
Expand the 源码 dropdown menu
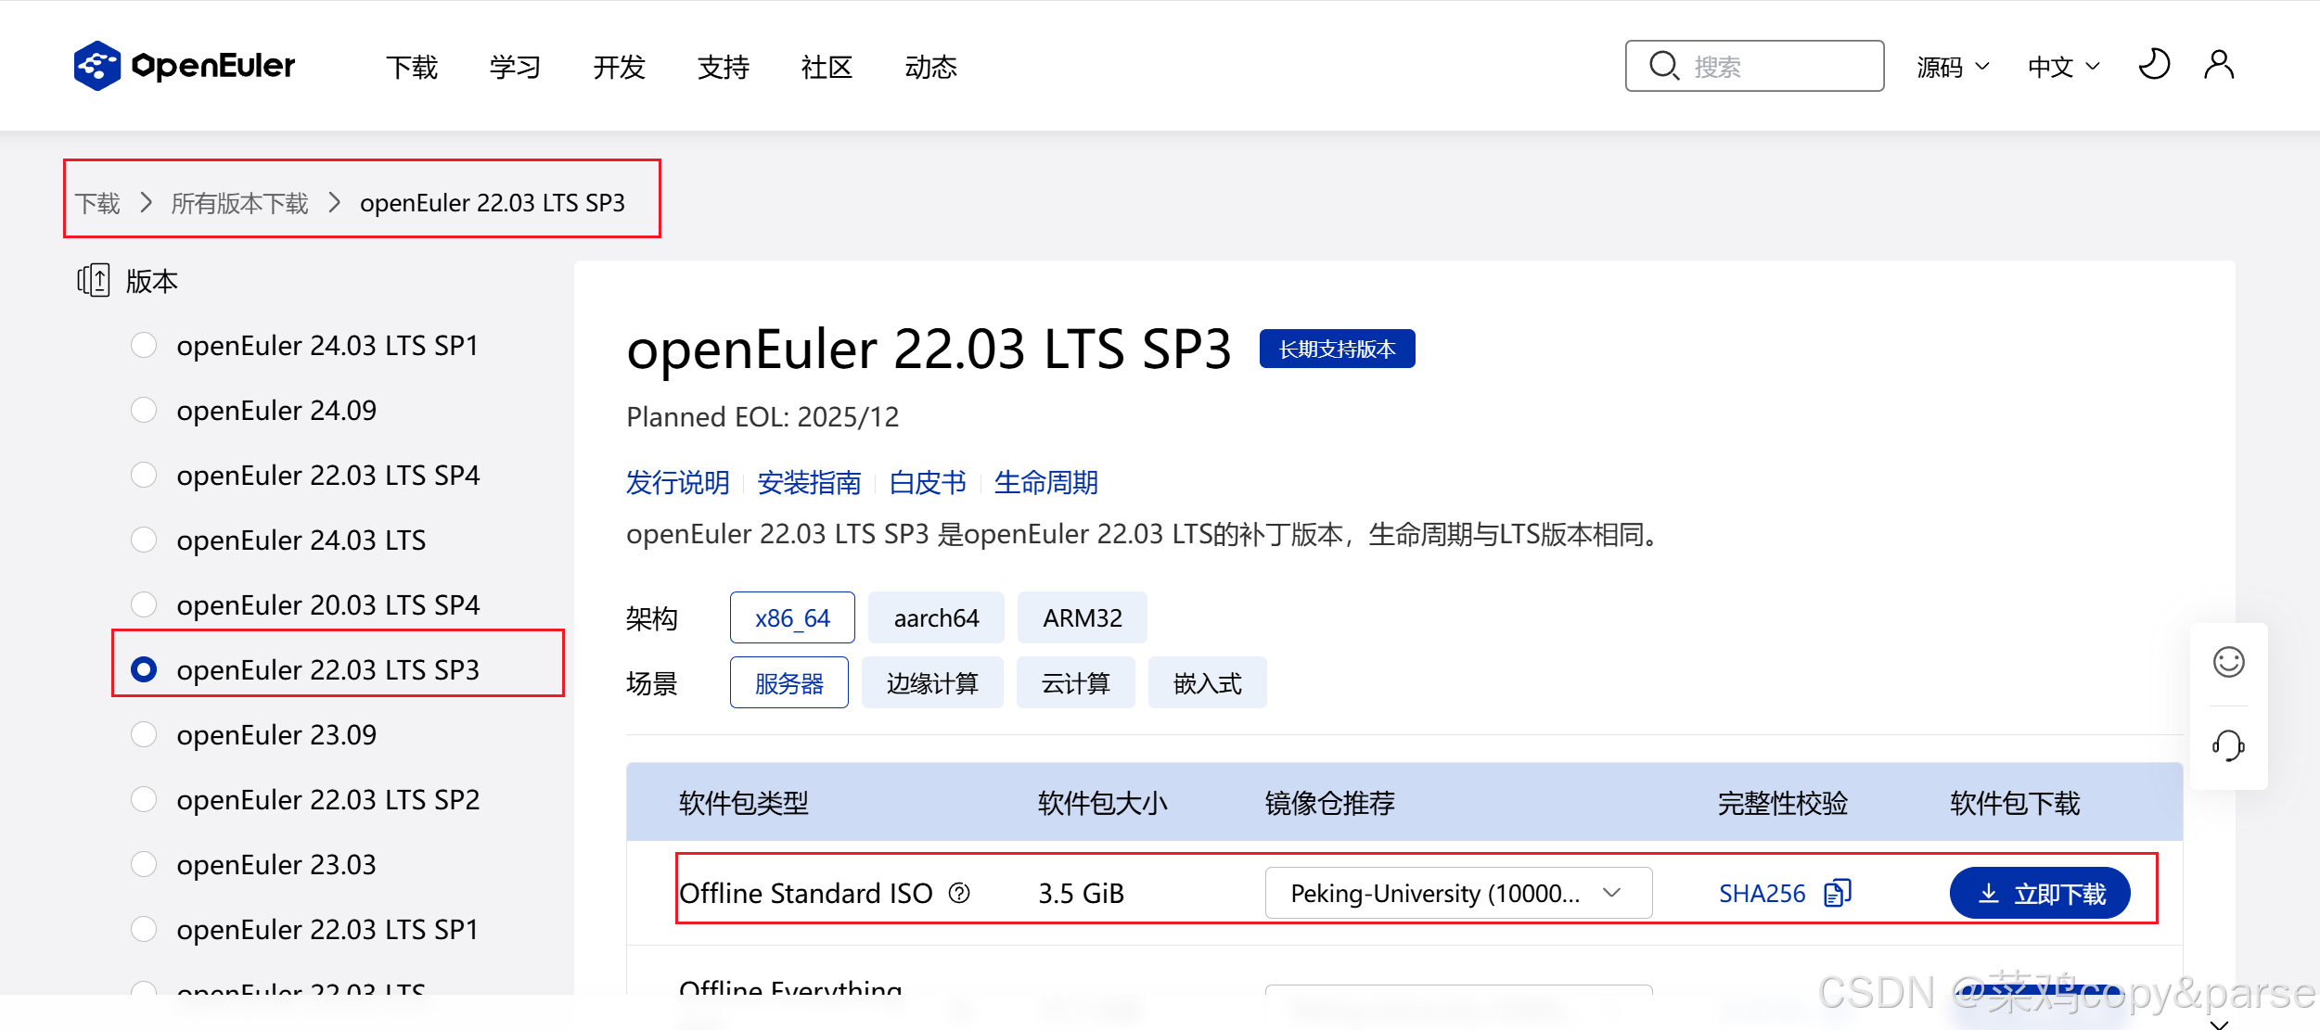(x=1953, y=67)
